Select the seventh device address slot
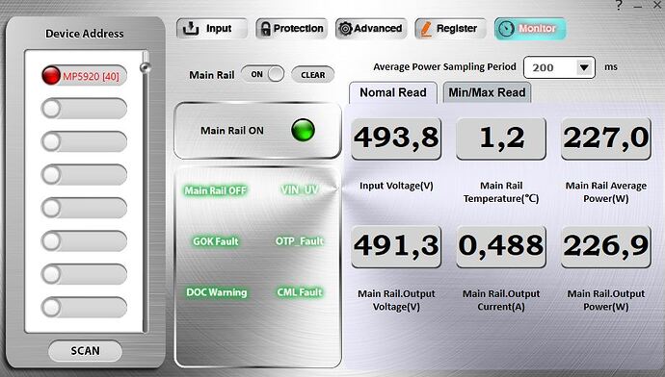 (x=85, y=274)
